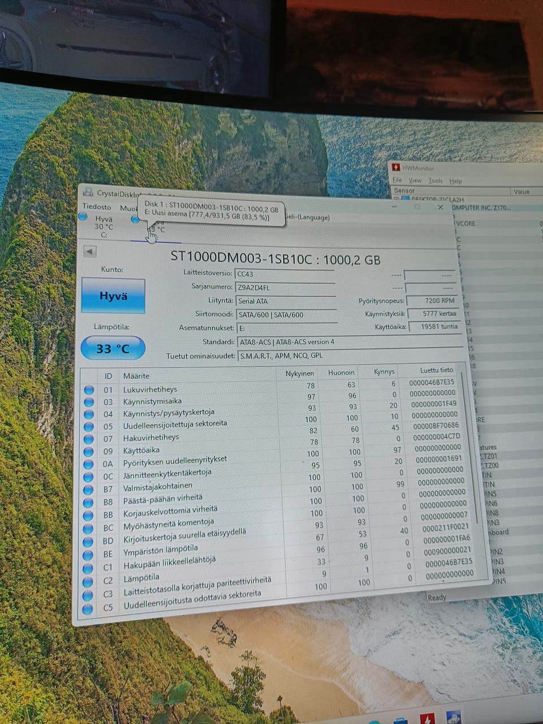This screenshot has width=543, height=724.
Task: Select status orb for row 03 Käynnistymisaika
Action: [x=89, y=402]
